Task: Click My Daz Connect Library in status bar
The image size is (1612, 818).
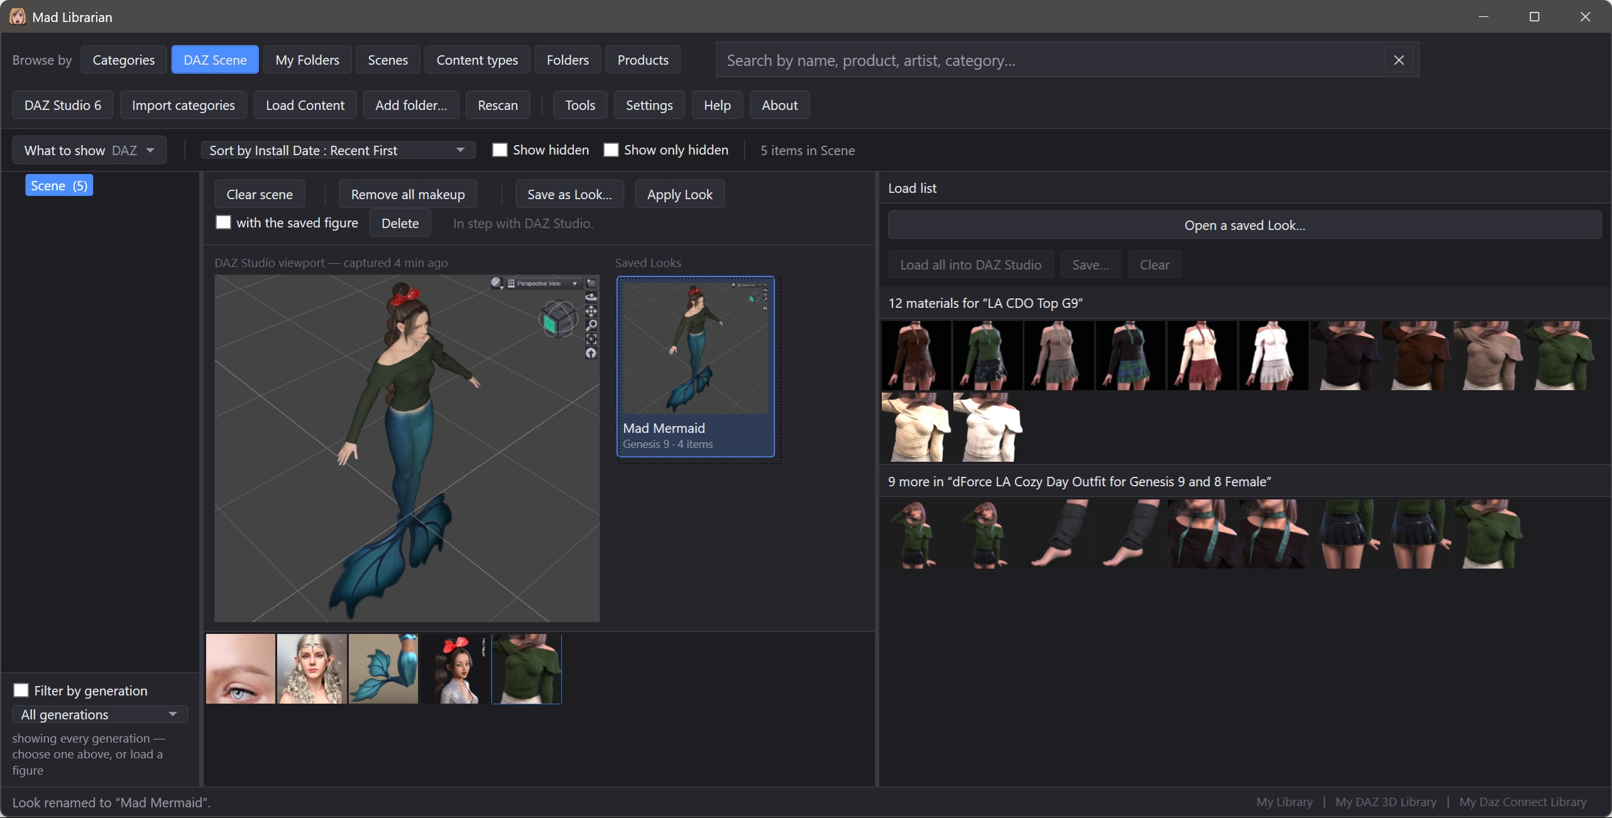Action: click(1523, 802)
